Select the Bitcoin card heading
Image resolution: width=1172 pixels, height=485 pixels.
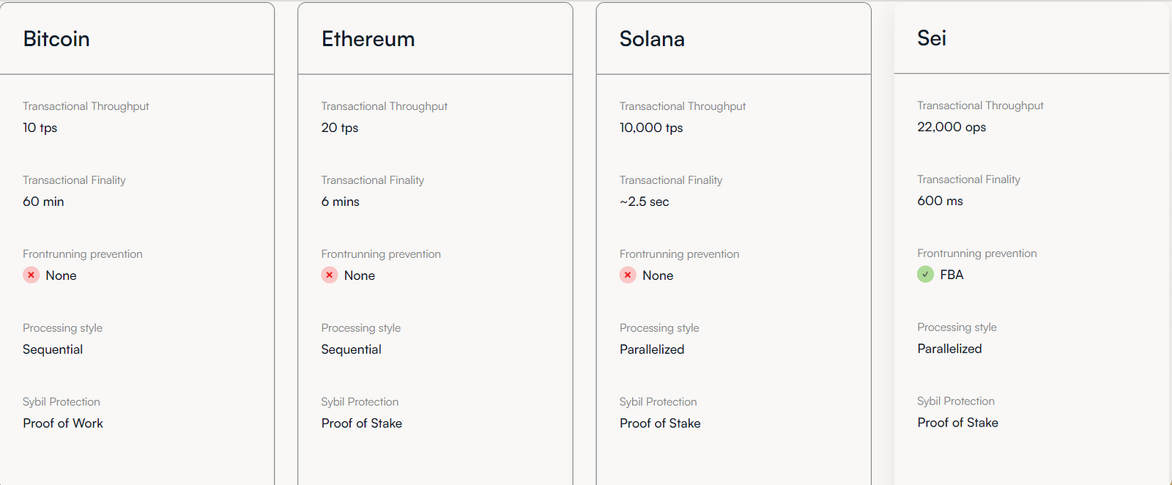coord(56,39)
